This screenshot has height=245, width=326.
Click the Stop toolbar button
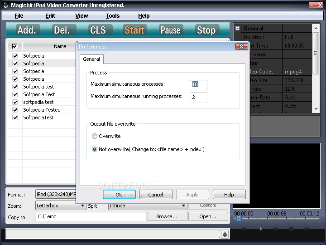(207, 30)
